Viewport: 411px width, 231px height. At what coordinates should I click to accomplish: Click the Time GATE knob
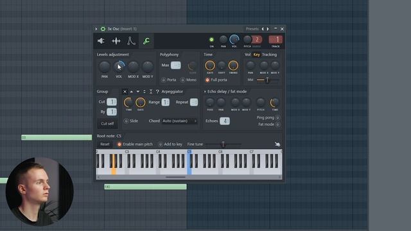tap(210, 65)
